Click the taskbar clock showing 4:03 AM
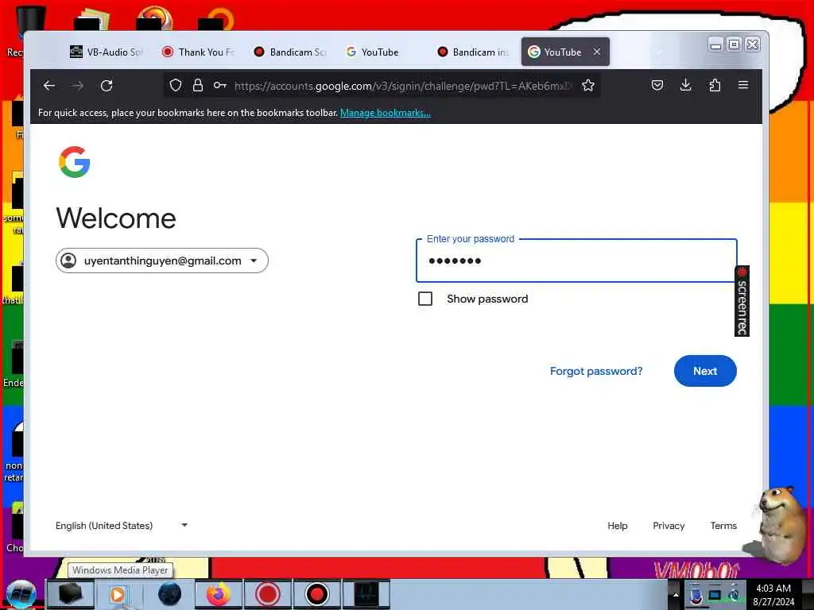Screen dimensions: 814x610 click(x=773, y=594)
